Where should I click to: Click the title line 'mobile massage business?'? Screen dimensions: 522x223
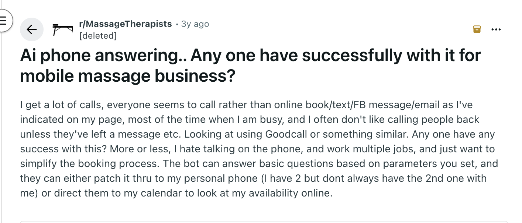128,75
